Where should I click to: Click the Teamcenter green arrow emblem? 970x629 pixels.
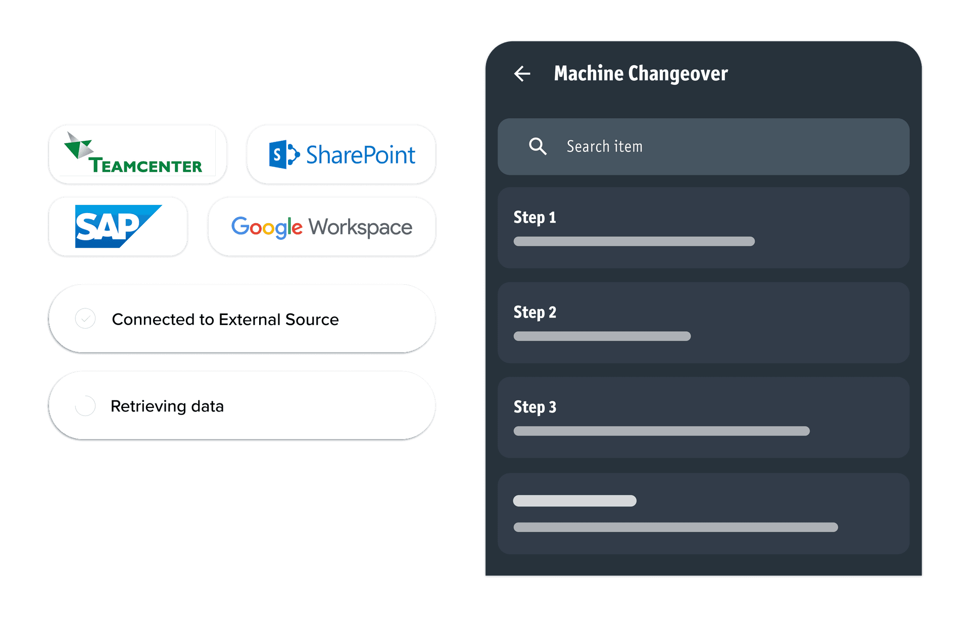(78, 145)
